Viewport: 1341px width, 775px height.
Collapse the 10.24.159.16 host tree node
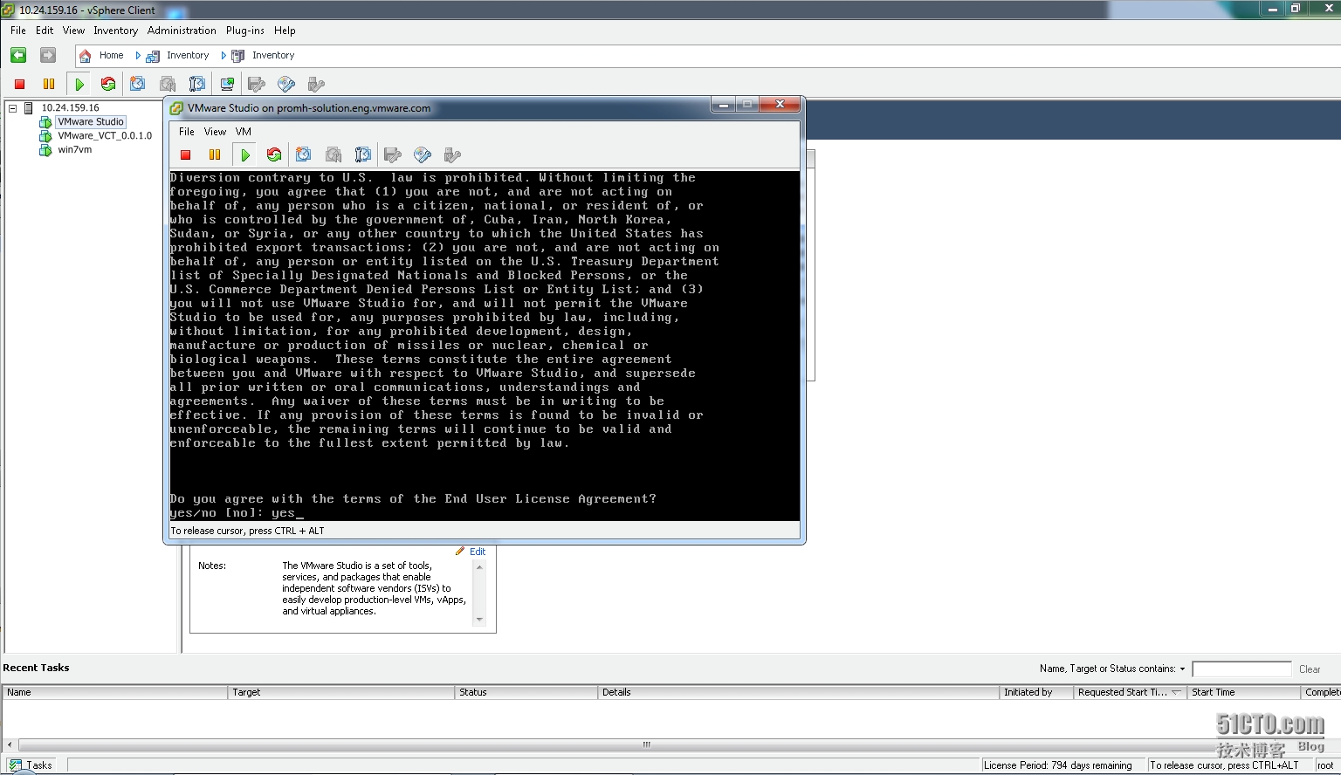click(13, 108)
